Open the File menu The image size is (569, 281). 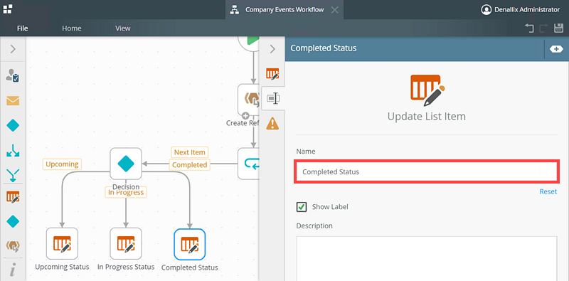23,28
